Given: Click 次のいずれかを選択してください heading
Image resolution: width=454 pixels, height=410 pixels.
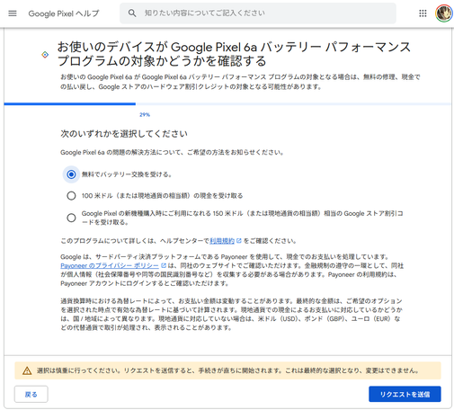Looking at the screenshot, I should click(x=124, y=133).
